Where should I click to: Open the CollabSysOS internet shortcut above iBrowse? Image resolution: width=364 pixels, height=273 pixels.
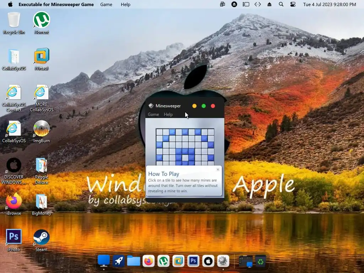click(14, 132)
